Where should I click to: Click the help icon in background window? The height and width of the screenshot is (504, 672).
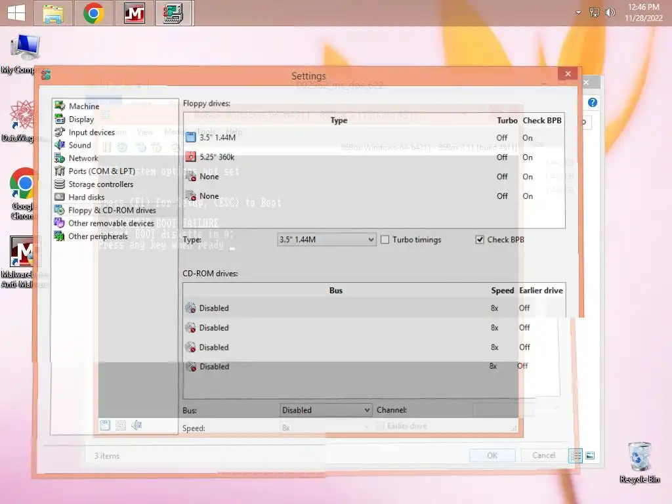593,102
